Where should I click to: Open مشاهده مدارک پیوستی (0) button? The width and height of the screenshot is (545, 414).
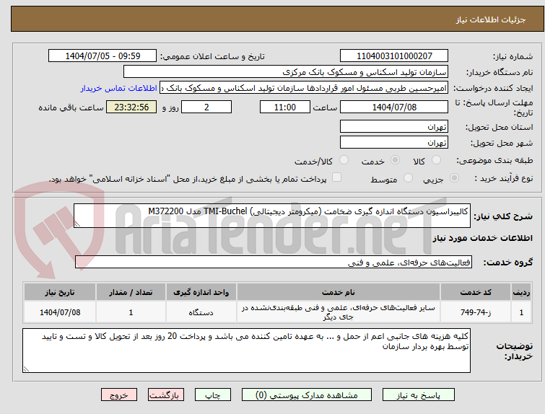tap(307, 395)
